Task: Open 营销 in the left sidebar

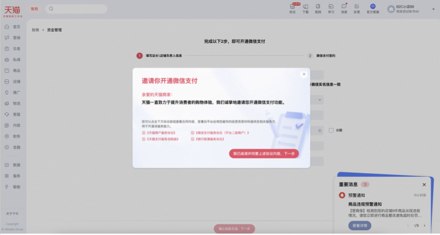Action: [12, 38]
